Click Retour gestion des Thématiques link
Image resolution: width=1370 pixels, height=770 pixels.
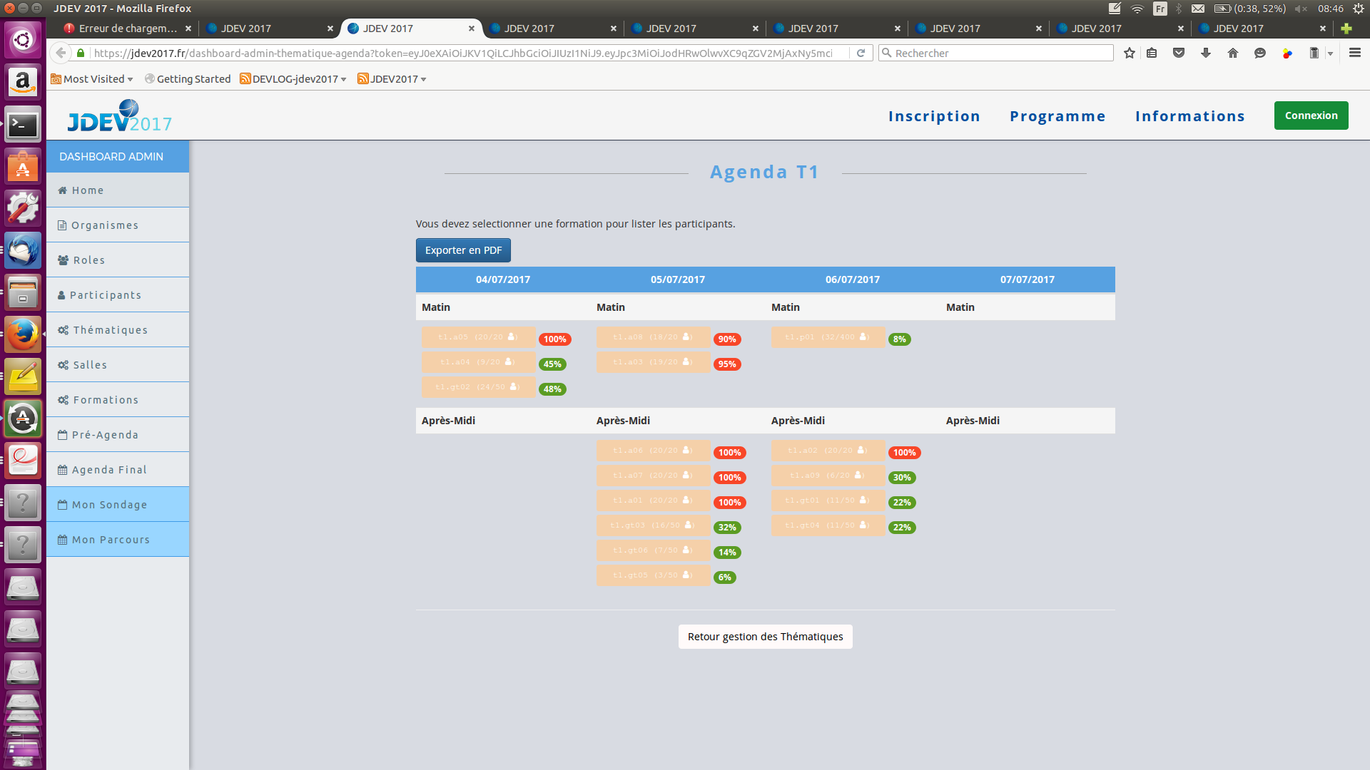[x=765, y=637]
